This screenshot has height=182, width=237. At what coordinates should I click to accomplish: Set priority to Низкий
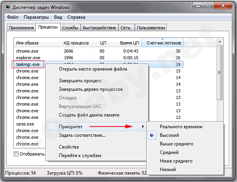(x=185, y=170)
